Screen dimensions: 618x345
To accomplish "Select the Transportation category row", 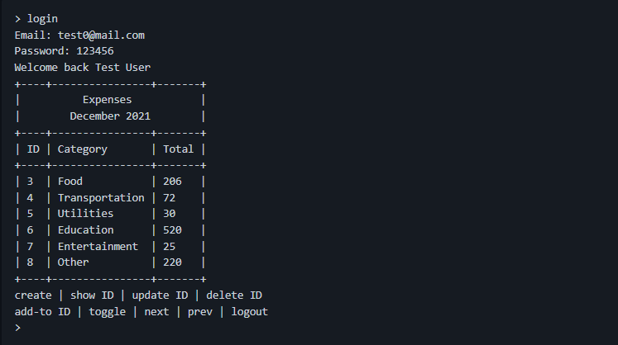I will (x=101, y=198).
